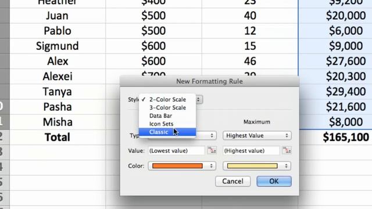Image resolution: width=372 pixels, height=209 pixels.
Task: Click the $20,300 cell
Action: click(335, 76)
